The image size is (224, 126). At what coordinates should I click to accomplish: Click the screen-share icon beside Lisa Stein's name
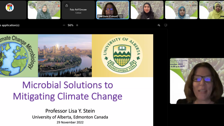pyautogui.click(x=121, y=17)
